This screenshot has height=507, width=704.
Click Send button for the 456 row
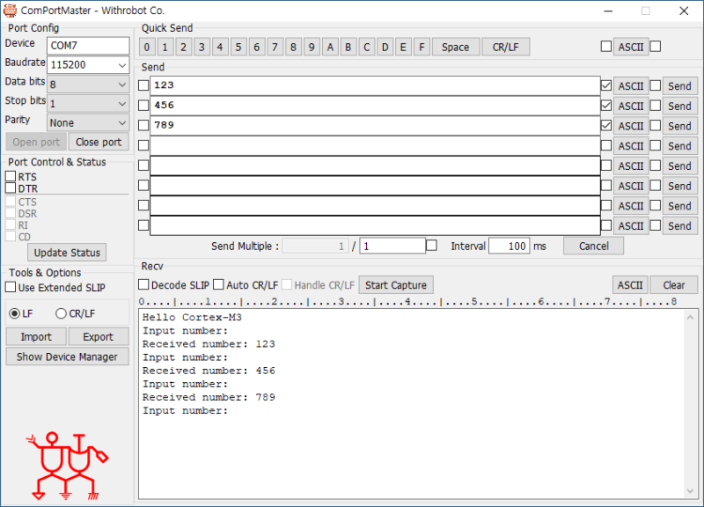pos(679,107)
